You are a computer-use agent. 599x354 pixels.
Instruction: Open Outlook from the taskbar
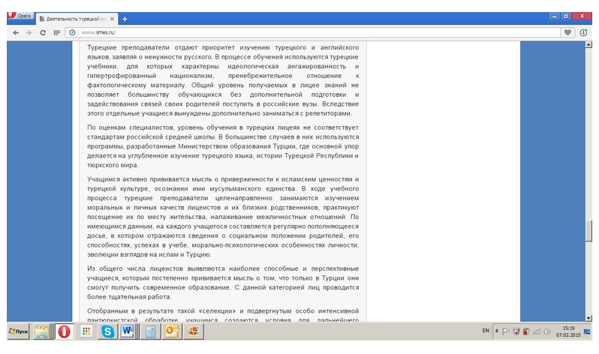pos(172,331)
